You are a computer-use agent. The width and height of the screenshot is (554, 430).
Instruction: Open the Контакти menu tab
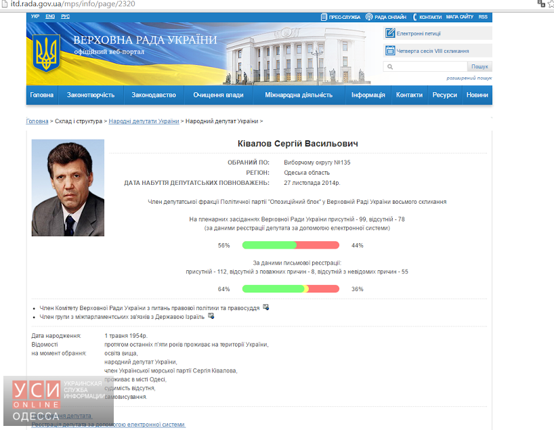click(x=409, y=95)
